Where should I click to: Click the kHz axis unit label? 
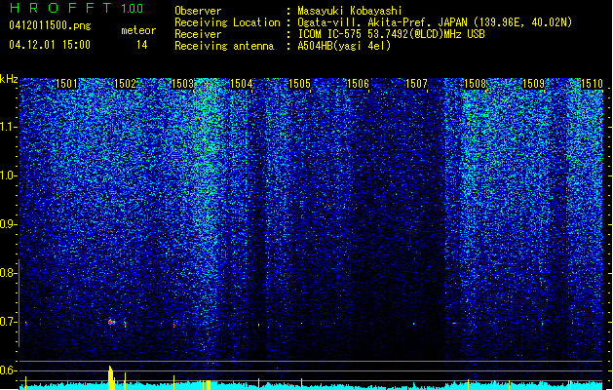(9, 79)
